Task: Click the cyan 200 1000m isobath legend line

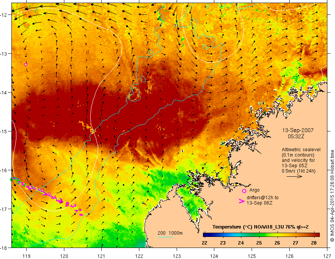Action: 165,237
